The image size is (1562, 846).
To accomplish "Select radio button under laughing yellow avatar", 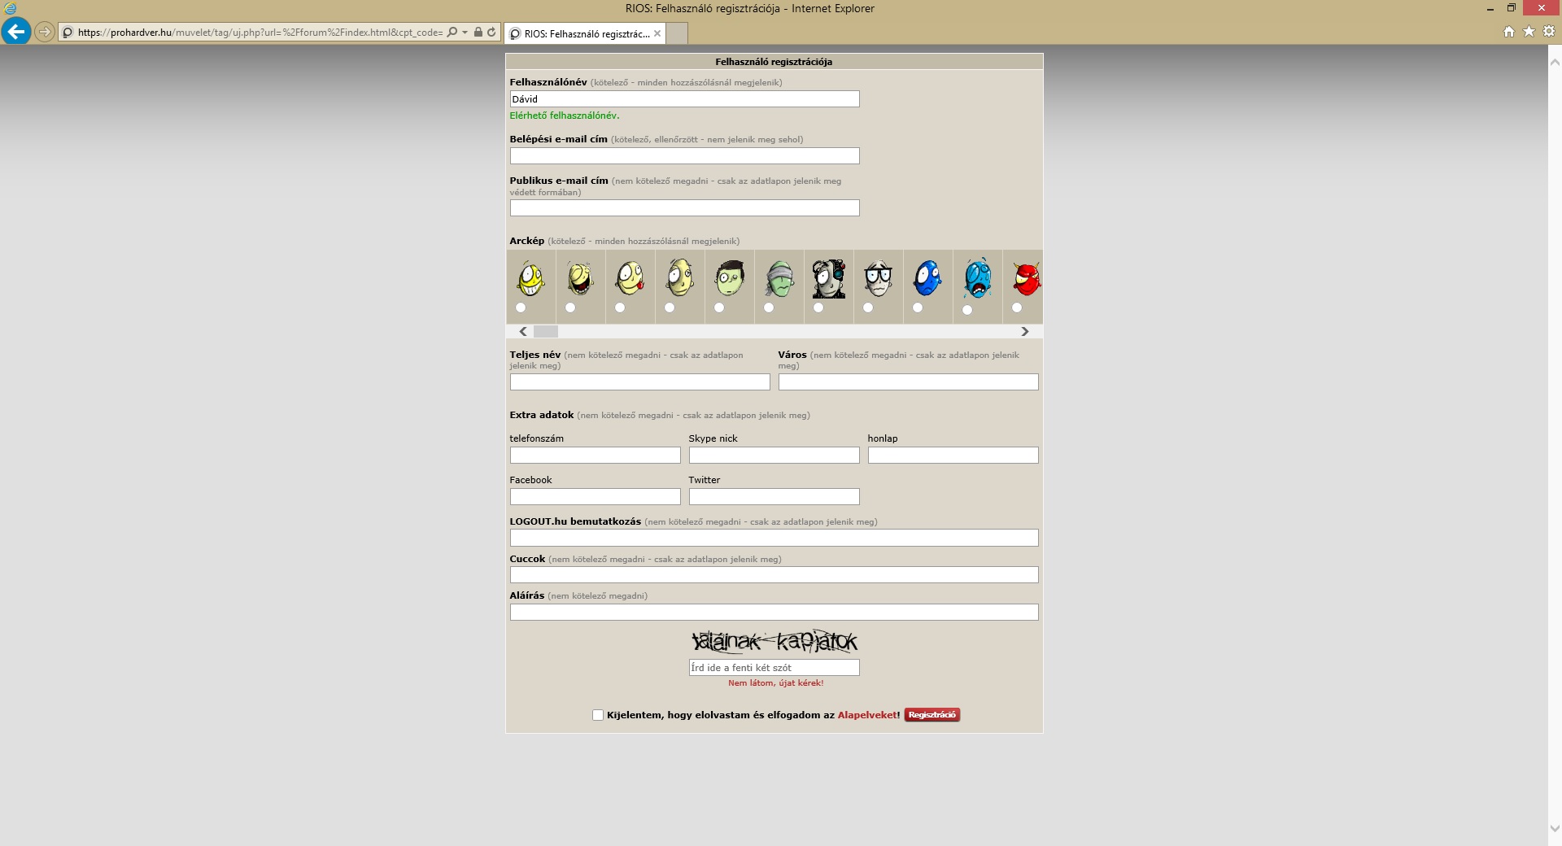I will tap(570, 307).
